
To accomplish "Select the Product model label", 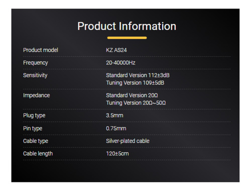I will pyautogui.click(x=41, y=50).
